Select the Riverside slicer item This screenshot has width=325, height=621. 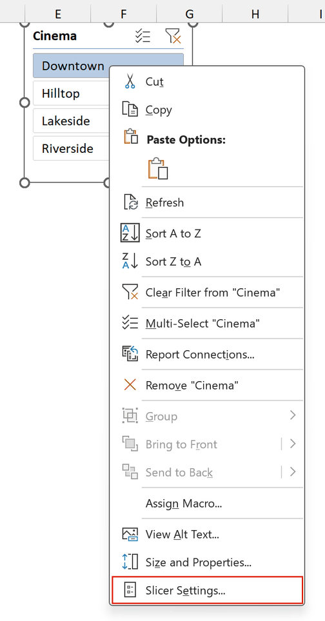71,148
